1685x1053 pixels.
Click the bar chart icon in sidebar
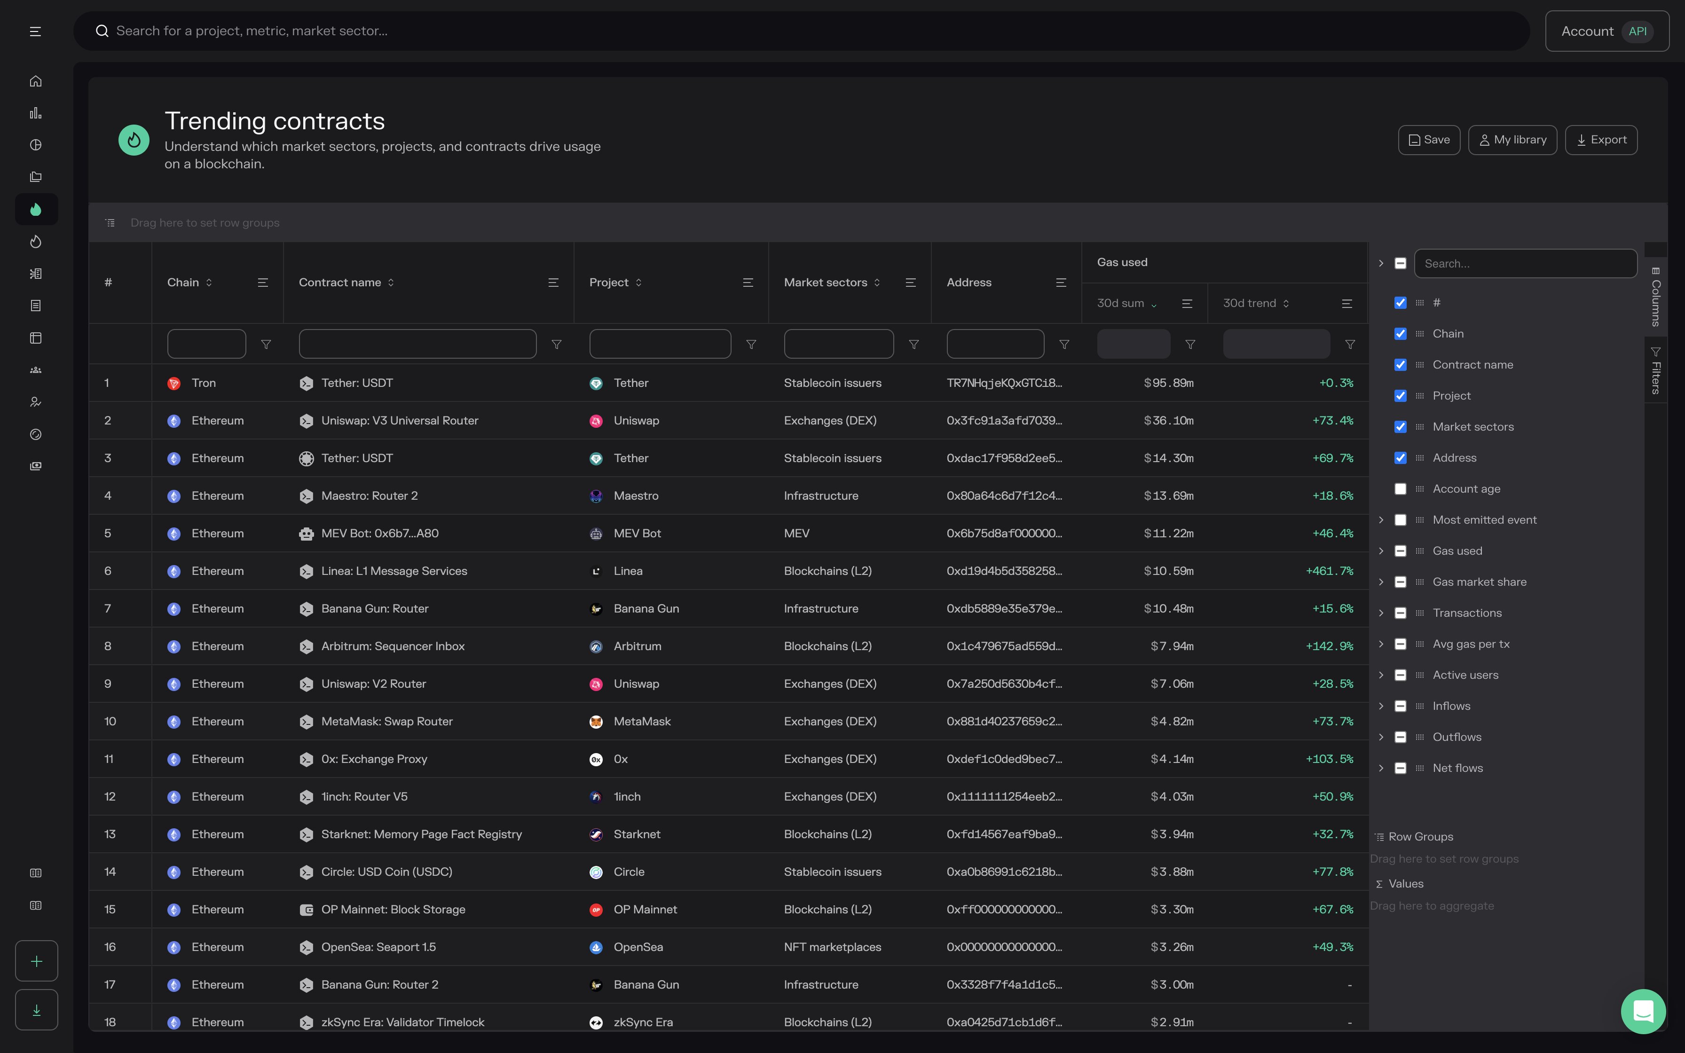(36, 113)
